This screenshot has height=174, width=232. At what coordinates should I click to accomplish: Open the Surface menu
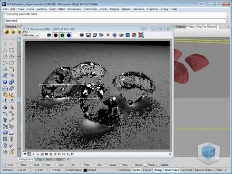pos(42,9)
